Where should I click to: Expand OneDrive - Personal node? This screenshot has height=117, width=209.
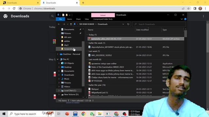[x=57, y=54]
